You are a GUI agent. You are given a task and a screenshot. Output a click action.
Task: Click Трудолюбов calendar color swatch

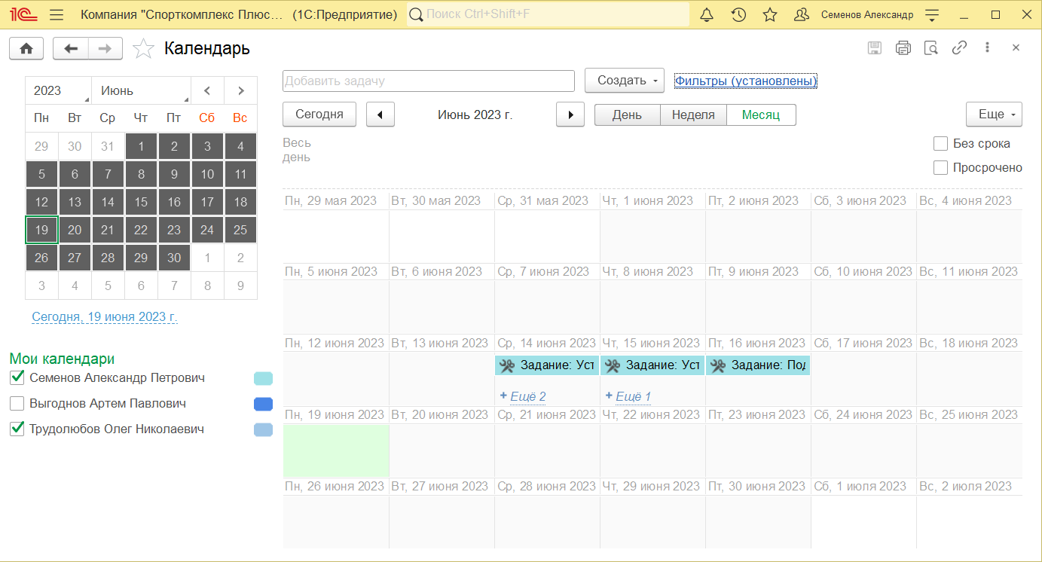(x=264, y=430)
